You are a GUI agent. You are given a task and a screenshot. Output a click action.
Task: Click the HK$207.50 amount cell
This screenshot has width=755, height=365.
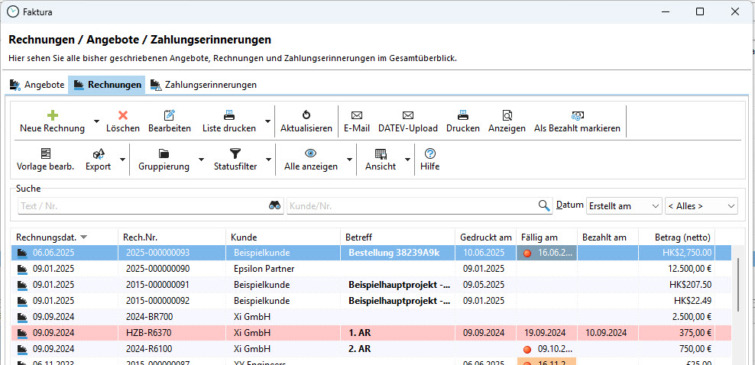677,285
